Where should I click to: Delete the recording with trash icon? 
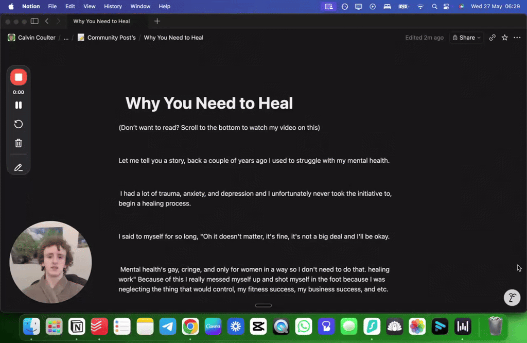19,143
